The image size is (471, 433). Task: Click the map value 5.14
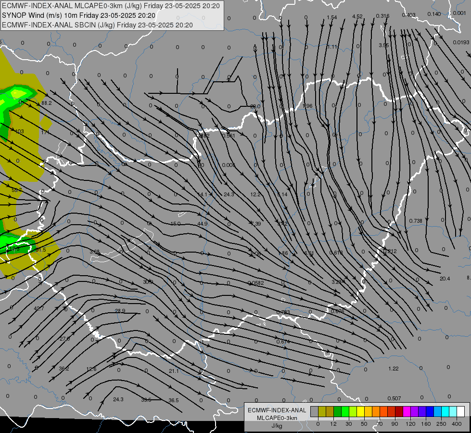[x=282, y=194]
